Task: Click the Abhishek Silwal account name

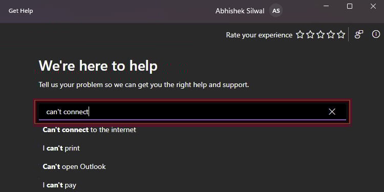Action: coord(240,11)
